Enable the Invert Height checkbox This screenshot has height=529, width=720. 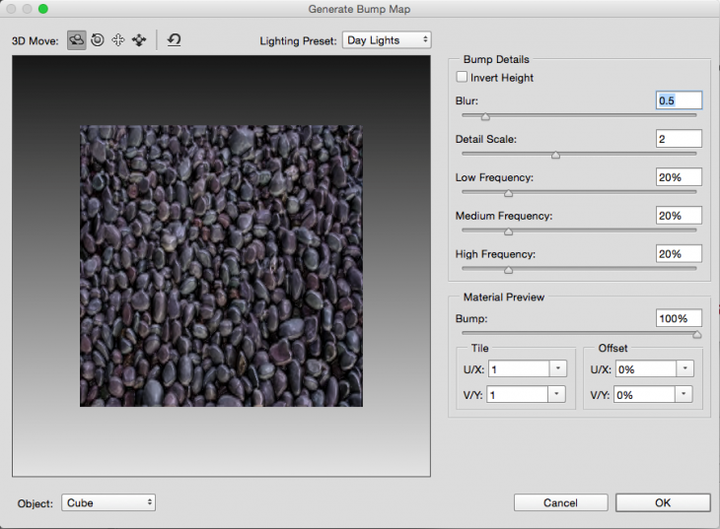click(462, 77)
